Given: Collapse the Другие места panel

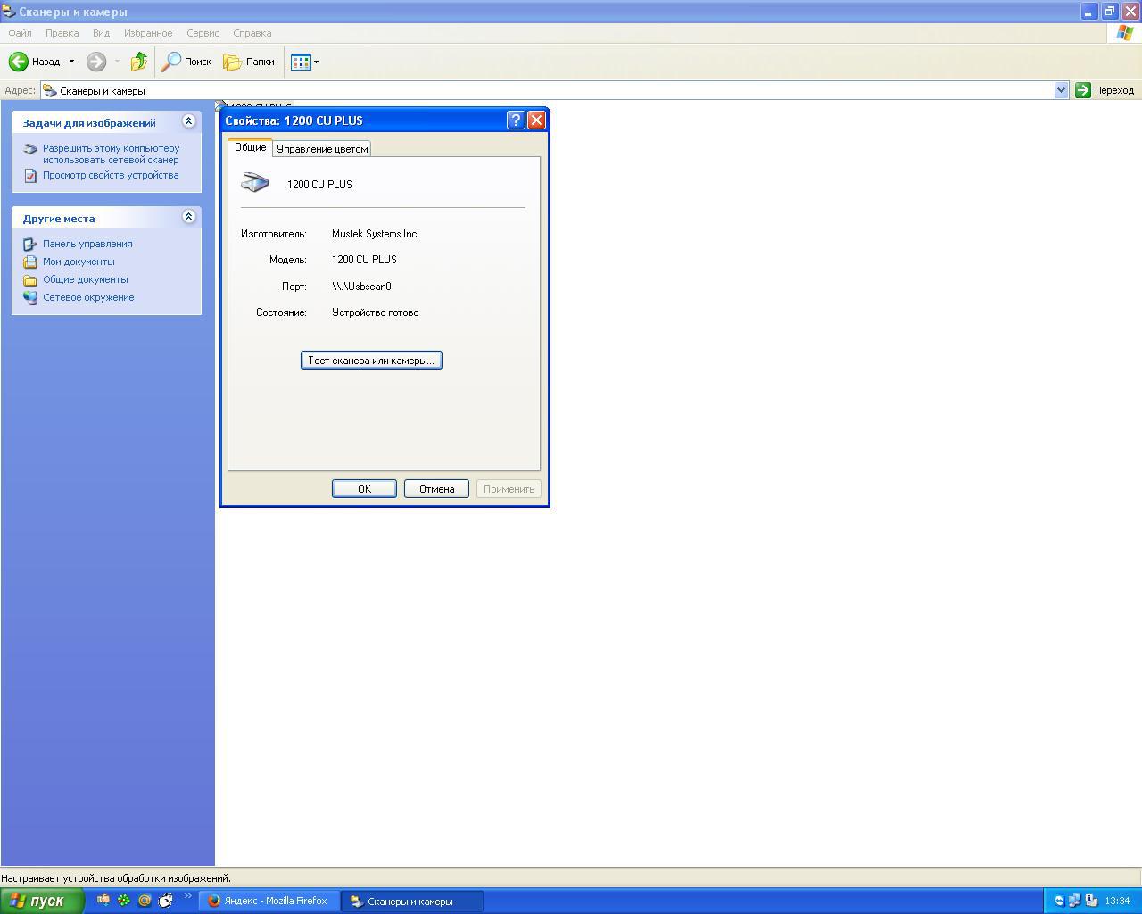Looking at the screenshot, I should pos(188,216).
